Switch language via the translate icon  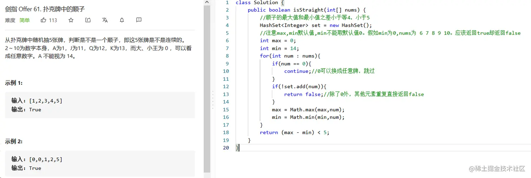coord(105,20)
